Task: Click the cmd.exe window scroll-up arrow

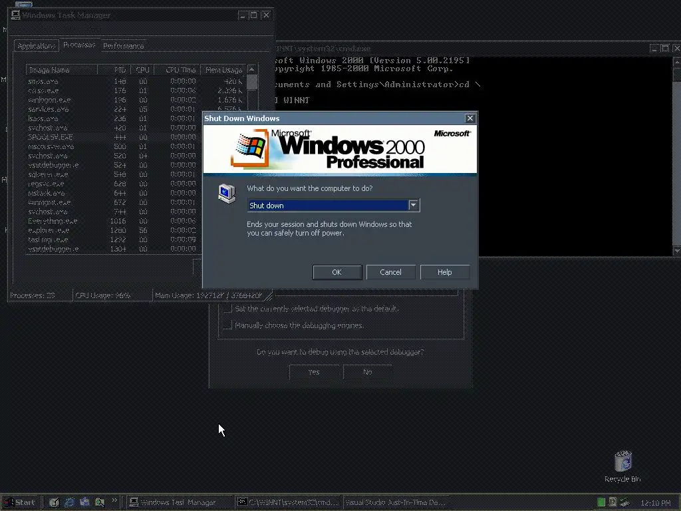Action: pyautogui.click(x=676, y=62)
